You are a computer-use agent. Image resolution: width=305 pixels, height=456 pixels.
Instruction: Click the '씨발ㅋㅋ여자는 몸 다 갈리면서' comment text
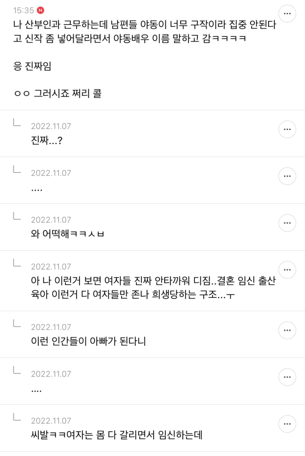[116, 435]
